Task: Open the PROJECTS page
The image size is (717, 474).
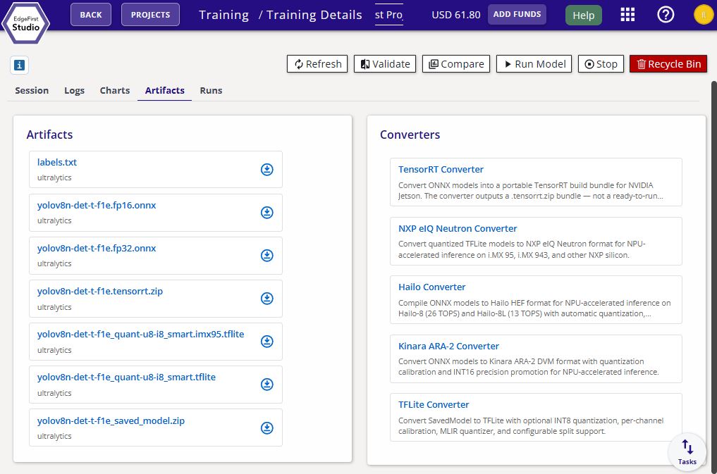Action: pos(150,15)
